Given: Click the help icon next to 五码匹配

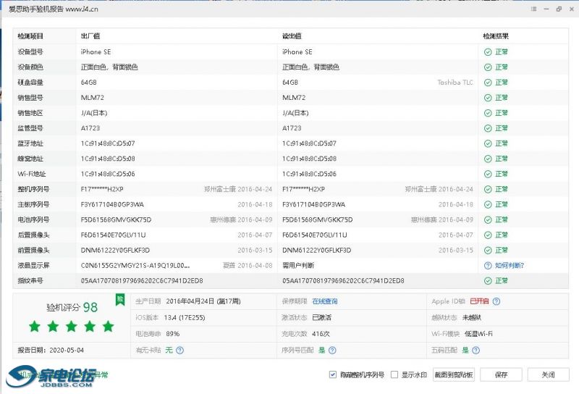Looking at the screenshot, I should [476, 350].
